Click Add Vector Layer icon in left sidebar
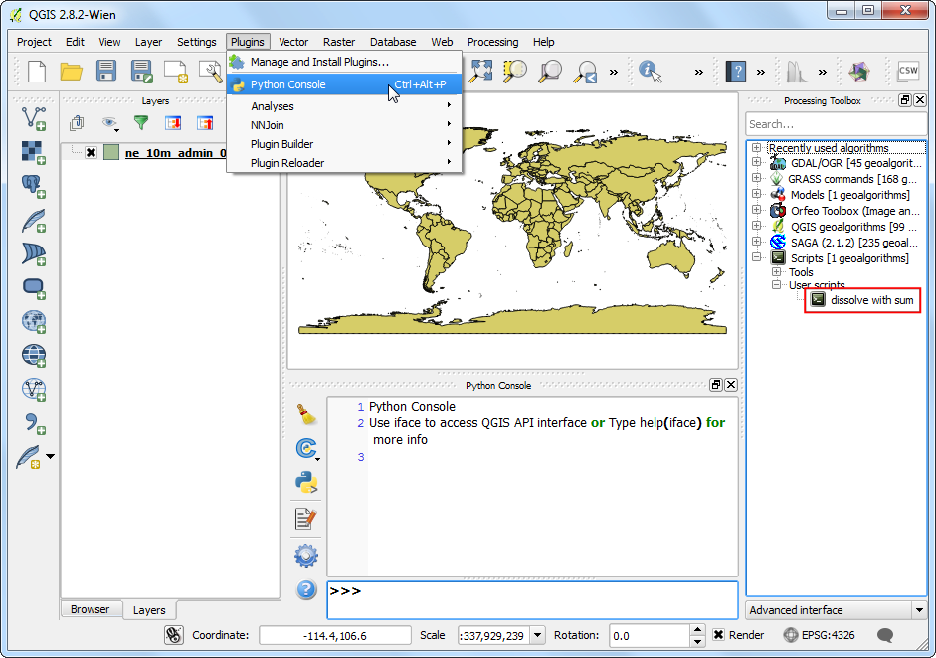The height and width of the screenshot is (658, 936). click(34, 118)
